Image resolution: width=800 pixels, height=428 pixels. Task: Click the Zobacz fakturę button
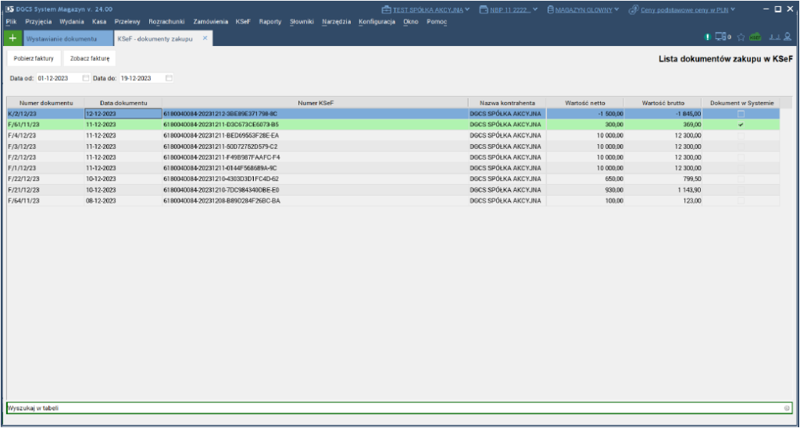tap(89, 58)
